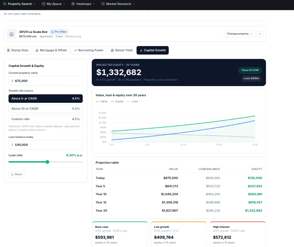This screenshot has width=294, height=247.
Task: Switch to the Mortgage & Offset tab
Action: 51,50
